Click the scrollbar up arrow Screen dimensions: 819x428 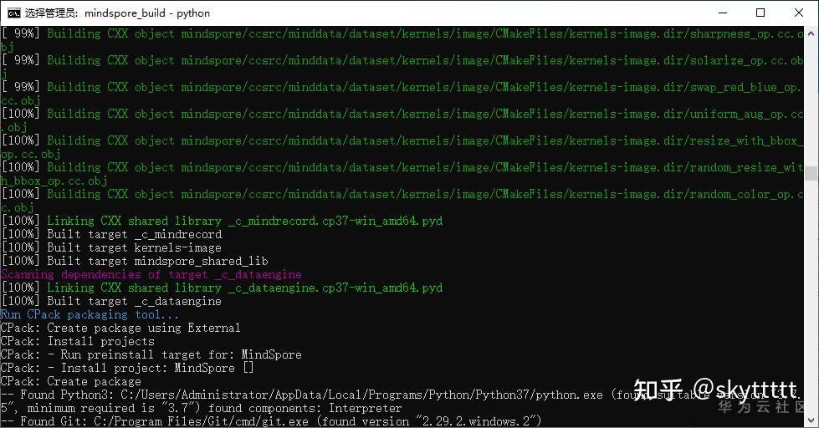coord(811,33)
